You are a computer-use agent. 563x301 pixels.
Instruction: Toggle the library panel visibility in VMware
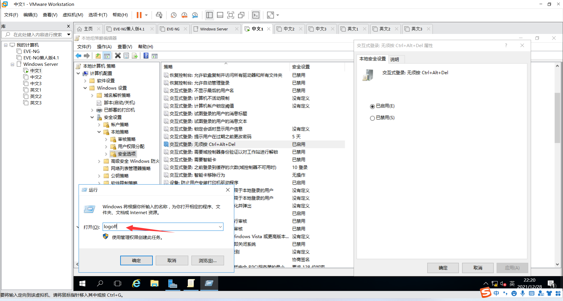pos(209,15)
